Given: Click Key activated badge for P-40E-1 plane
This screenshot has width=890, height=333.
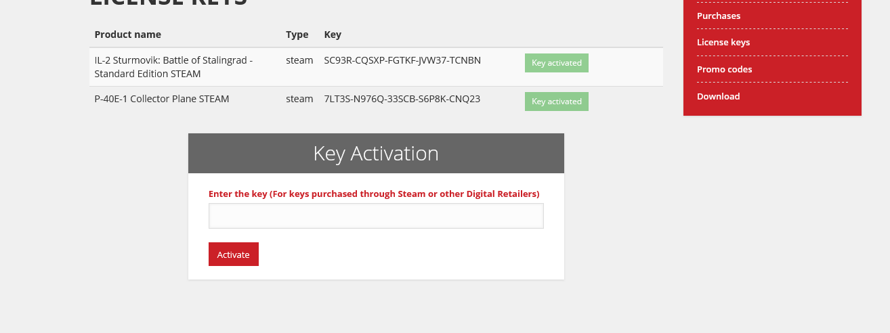Looking at the screenshot, I should pos(557,102).
